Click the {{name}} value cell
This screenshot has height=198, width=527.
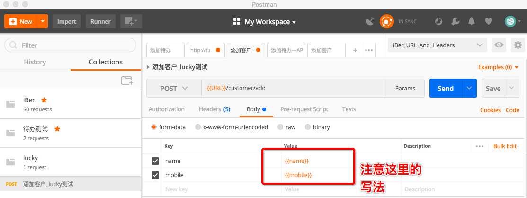pyautogui.click(x=341, y=161)
